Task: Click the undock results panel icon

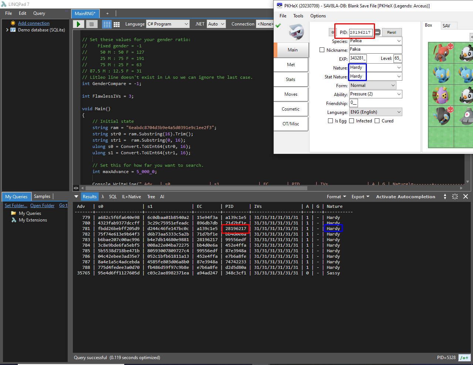Action: [x=455, y=197]
